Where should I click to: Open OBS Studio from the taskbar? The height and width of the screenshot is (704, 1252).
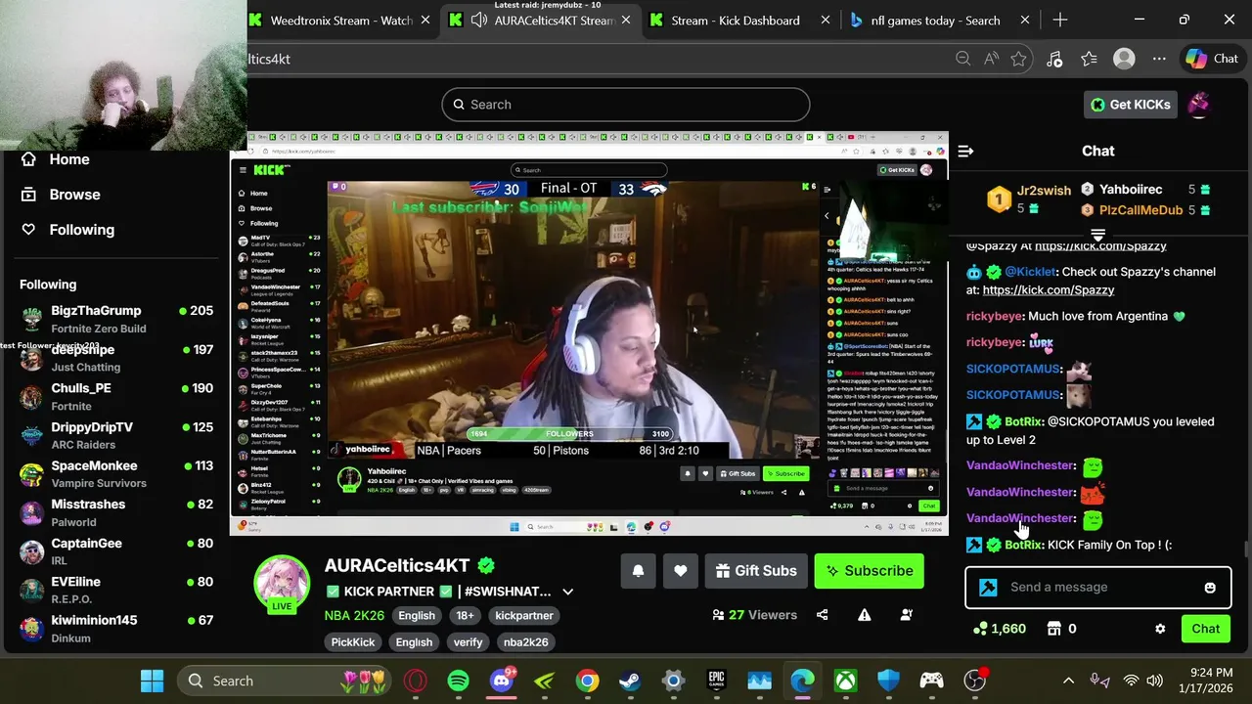[x=975, y=681]
